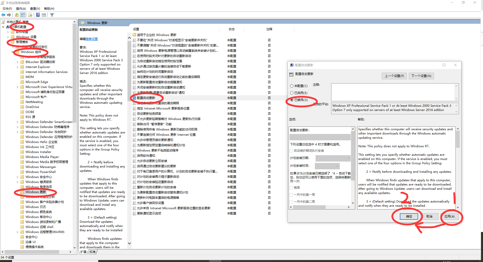
Task: Switch to the 标准 tab
Action: (x=92, y=252)
